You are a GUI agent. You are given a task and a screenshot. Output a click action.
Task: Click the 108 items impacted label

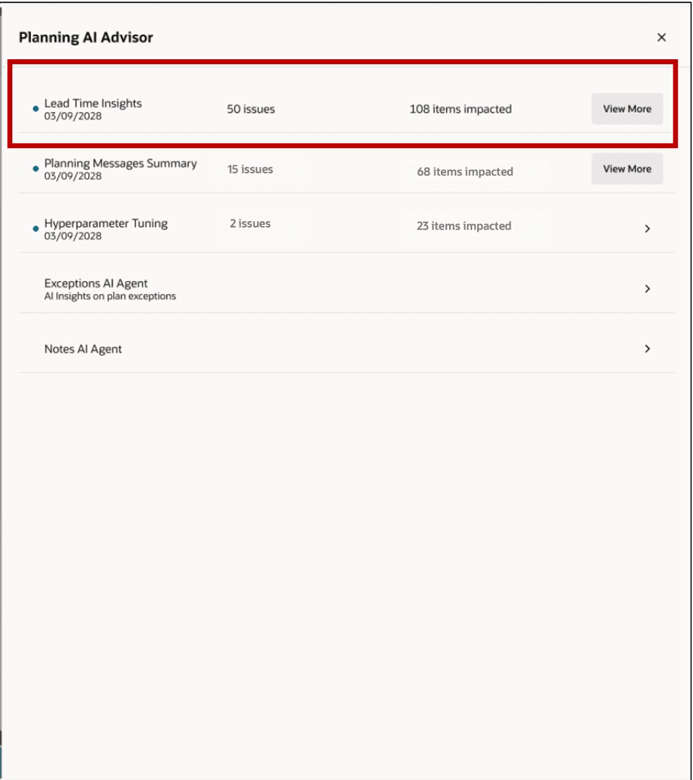click(461, 110)
